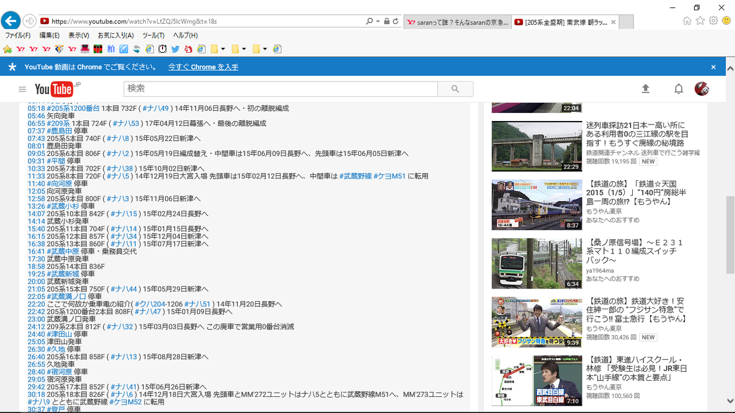Open the #津田山 hashtag link
This screenshot has width=735, height=413.
click(60, 334)
